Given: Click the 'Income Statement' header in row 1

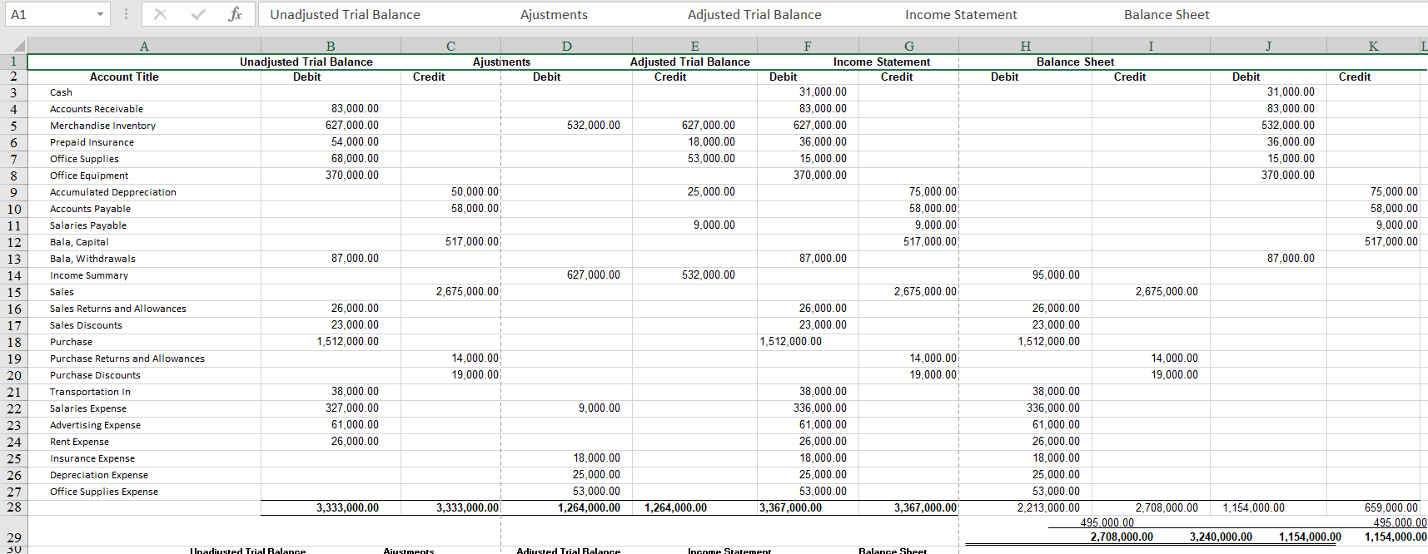Looking at the screenshot, I should click(x=882, y=62).
